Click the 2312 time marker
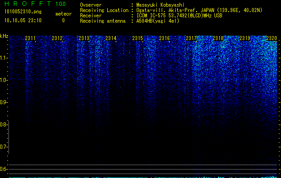Image resolution: width=281 pixels, height=178 pixels. click(x=57, y=38)
